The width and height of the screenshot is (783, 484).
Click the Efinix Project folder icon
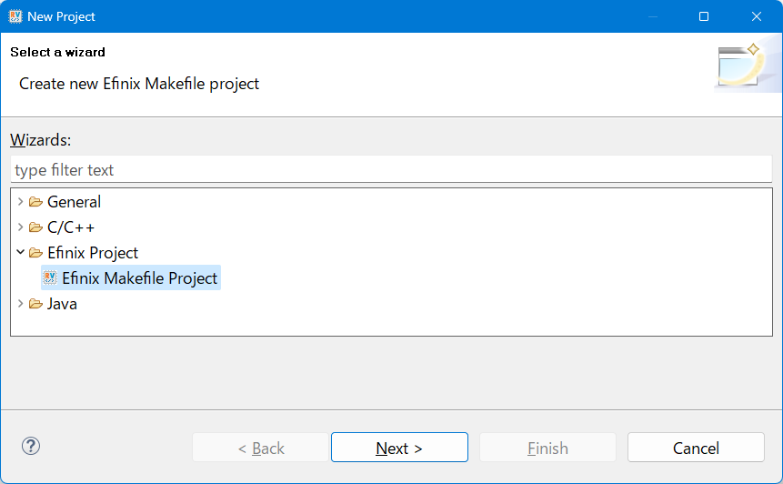(x=35, y=253)
